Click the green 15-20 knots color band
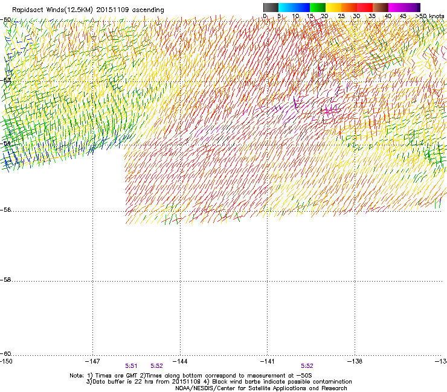Image resolution: width=447 pixels, height=392 pixels. pyautogui.click(x=318, y=7)
